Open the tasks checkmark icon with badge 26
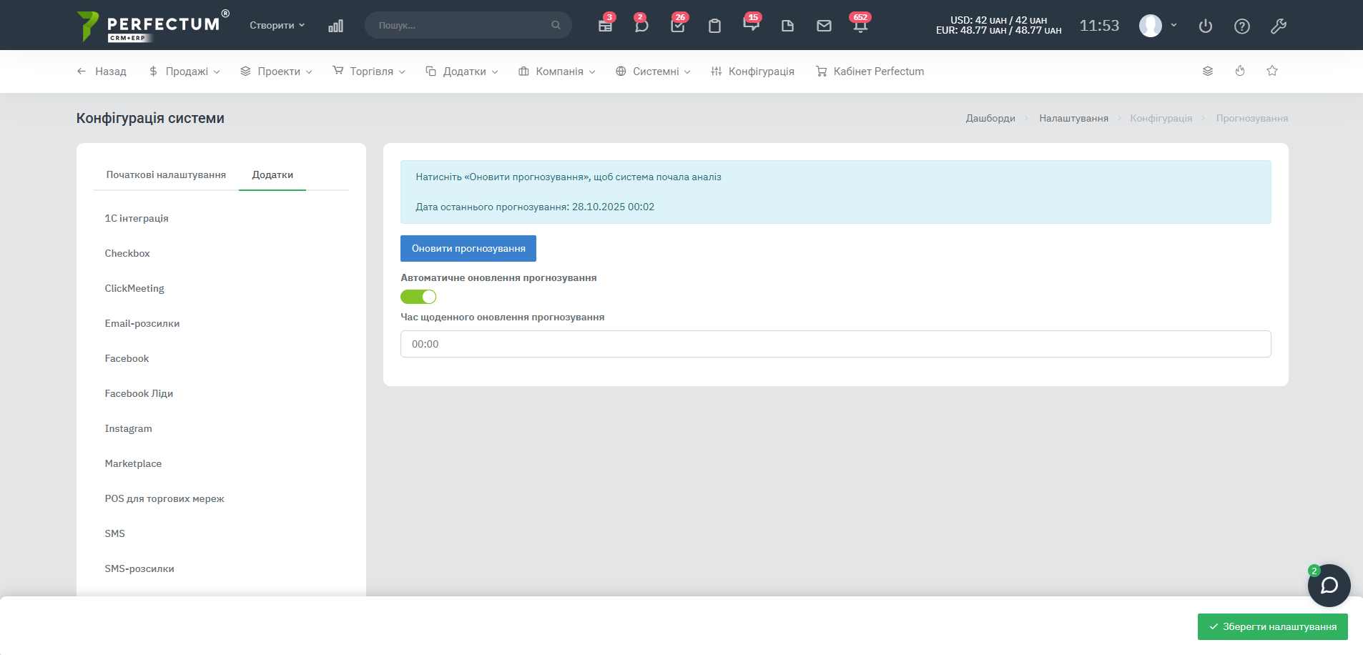The width and height of the screenshot is (1363, 655). pyautogui.click(x=677, y=26)
